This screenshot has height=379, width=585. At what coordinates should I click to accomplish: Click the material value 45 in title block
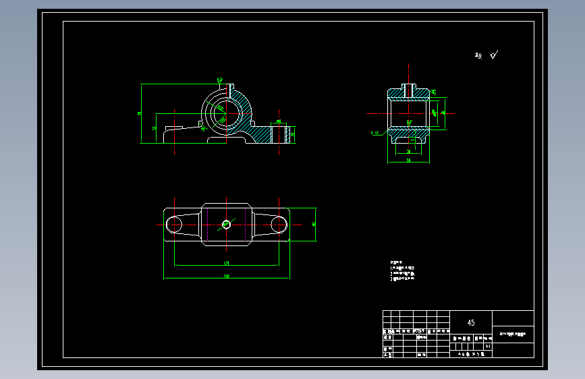[x=471, y=322]
